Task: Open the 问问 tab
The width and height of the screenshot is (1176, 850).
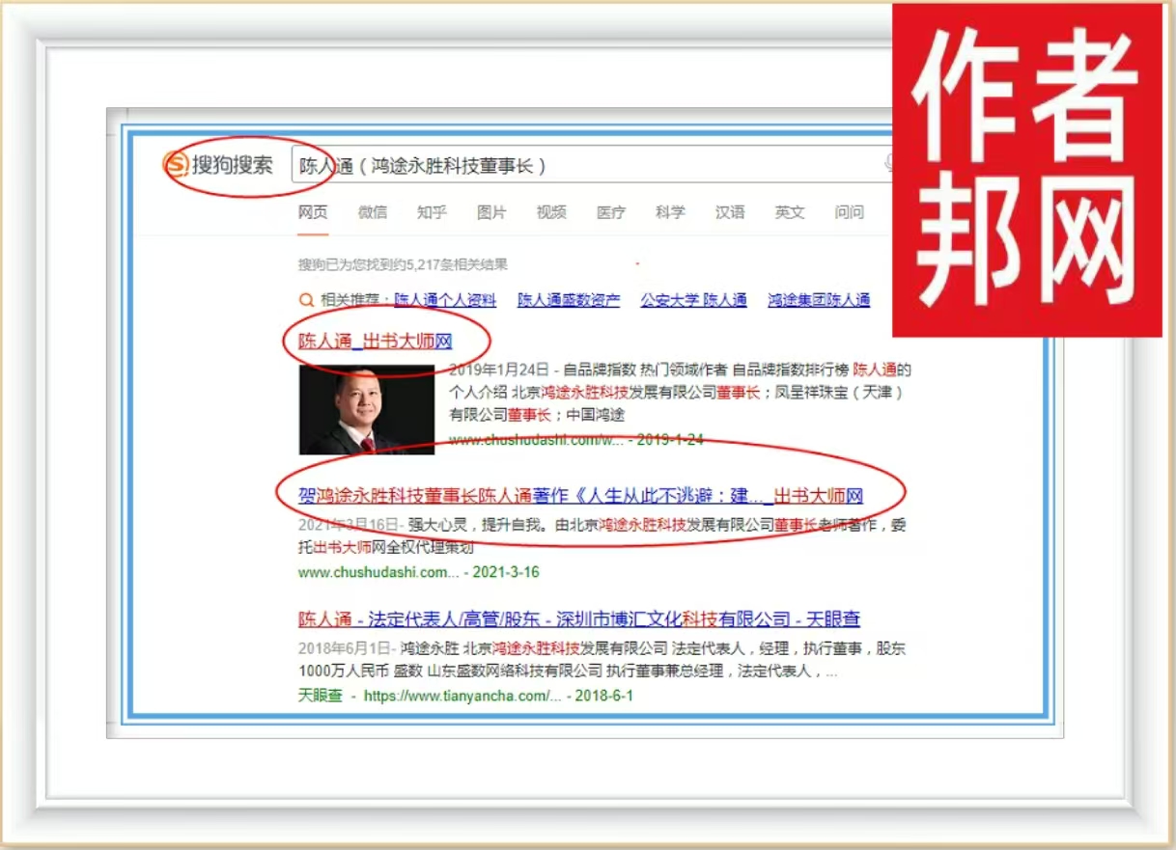Action: click(x=850, y=212)
